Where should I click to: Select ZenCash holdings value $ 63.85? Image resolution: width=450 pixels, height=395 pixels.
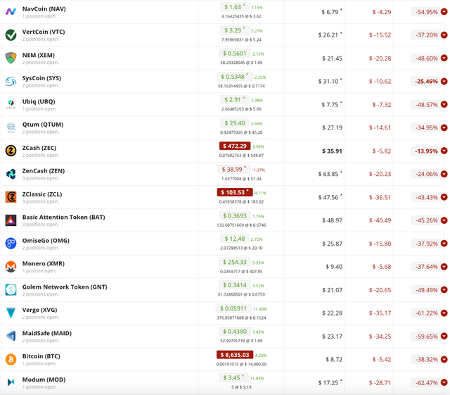(330, 174)
